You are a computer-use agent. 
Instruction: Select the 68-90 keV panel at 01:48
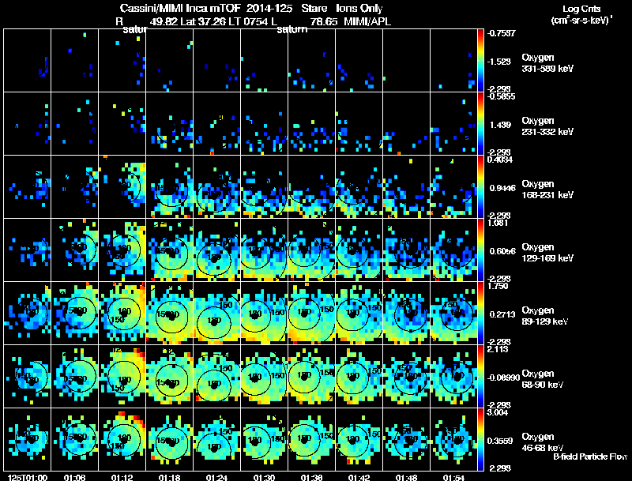[x=406, y=376]
